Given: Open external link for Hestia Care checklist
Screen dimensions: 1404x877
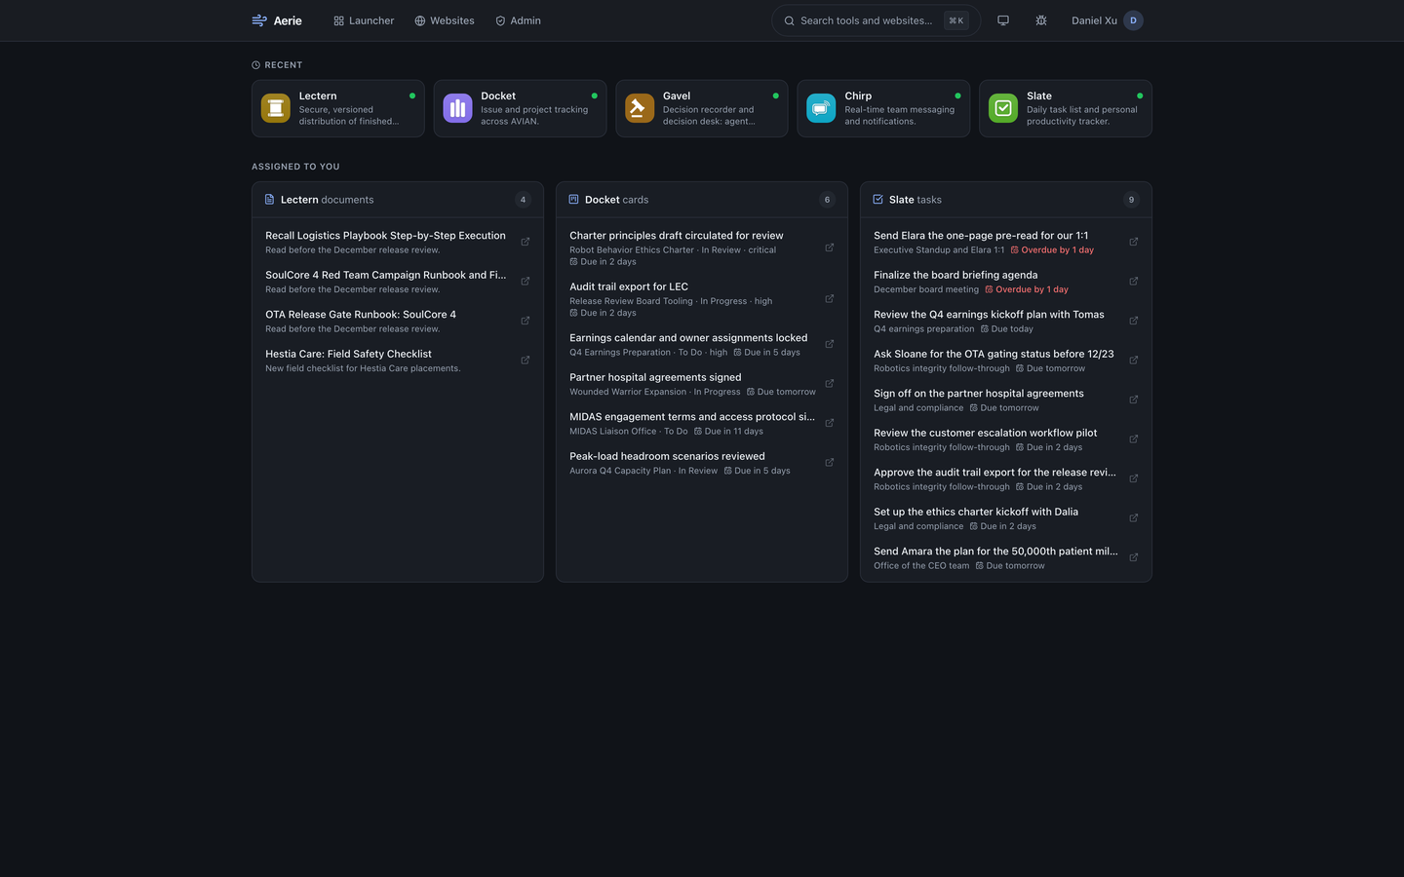Looking at the screenshot, I should 526,361.
